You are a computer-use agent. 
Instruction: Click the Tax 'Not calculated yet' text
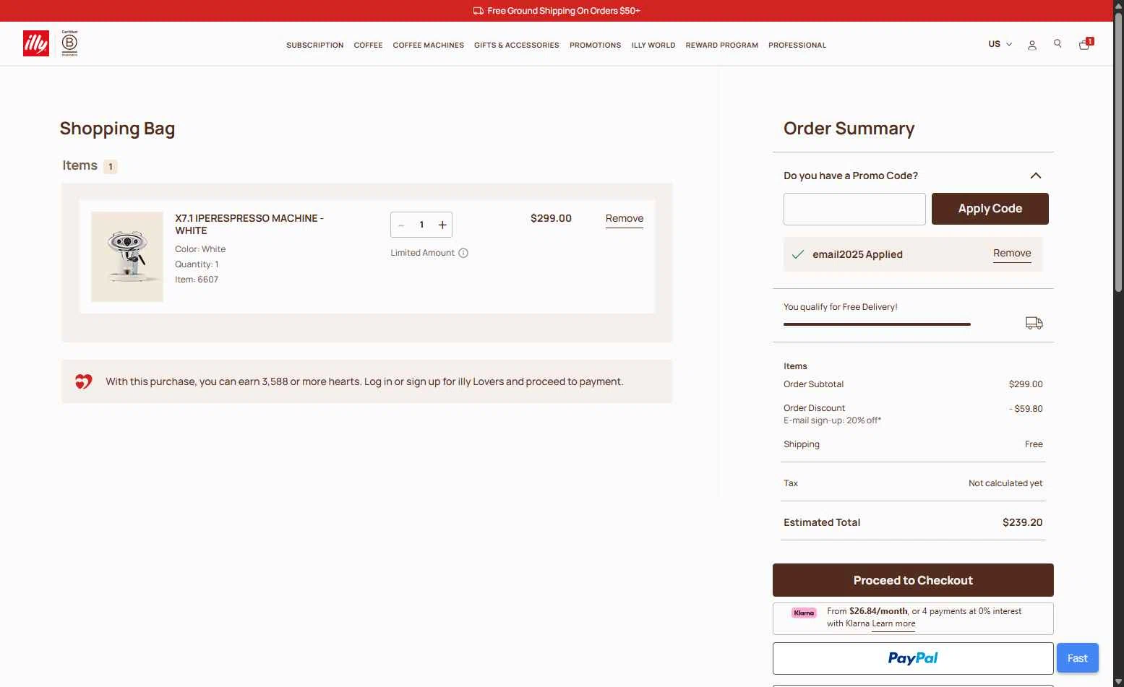point(1005,483)
